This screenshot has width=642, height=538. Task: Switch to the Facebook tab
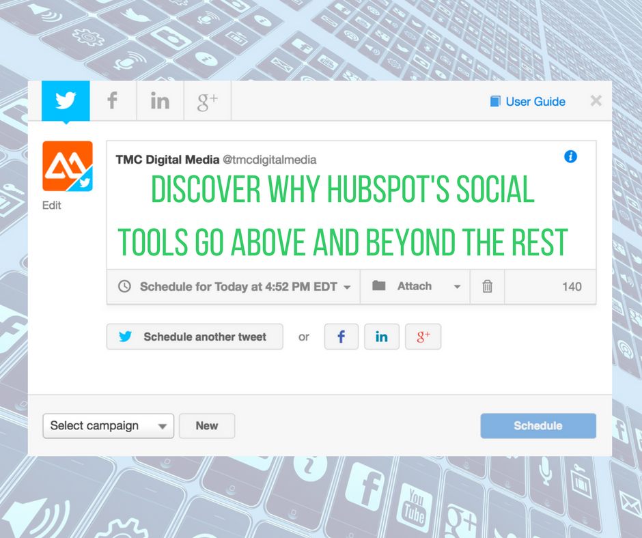(113, 101)
